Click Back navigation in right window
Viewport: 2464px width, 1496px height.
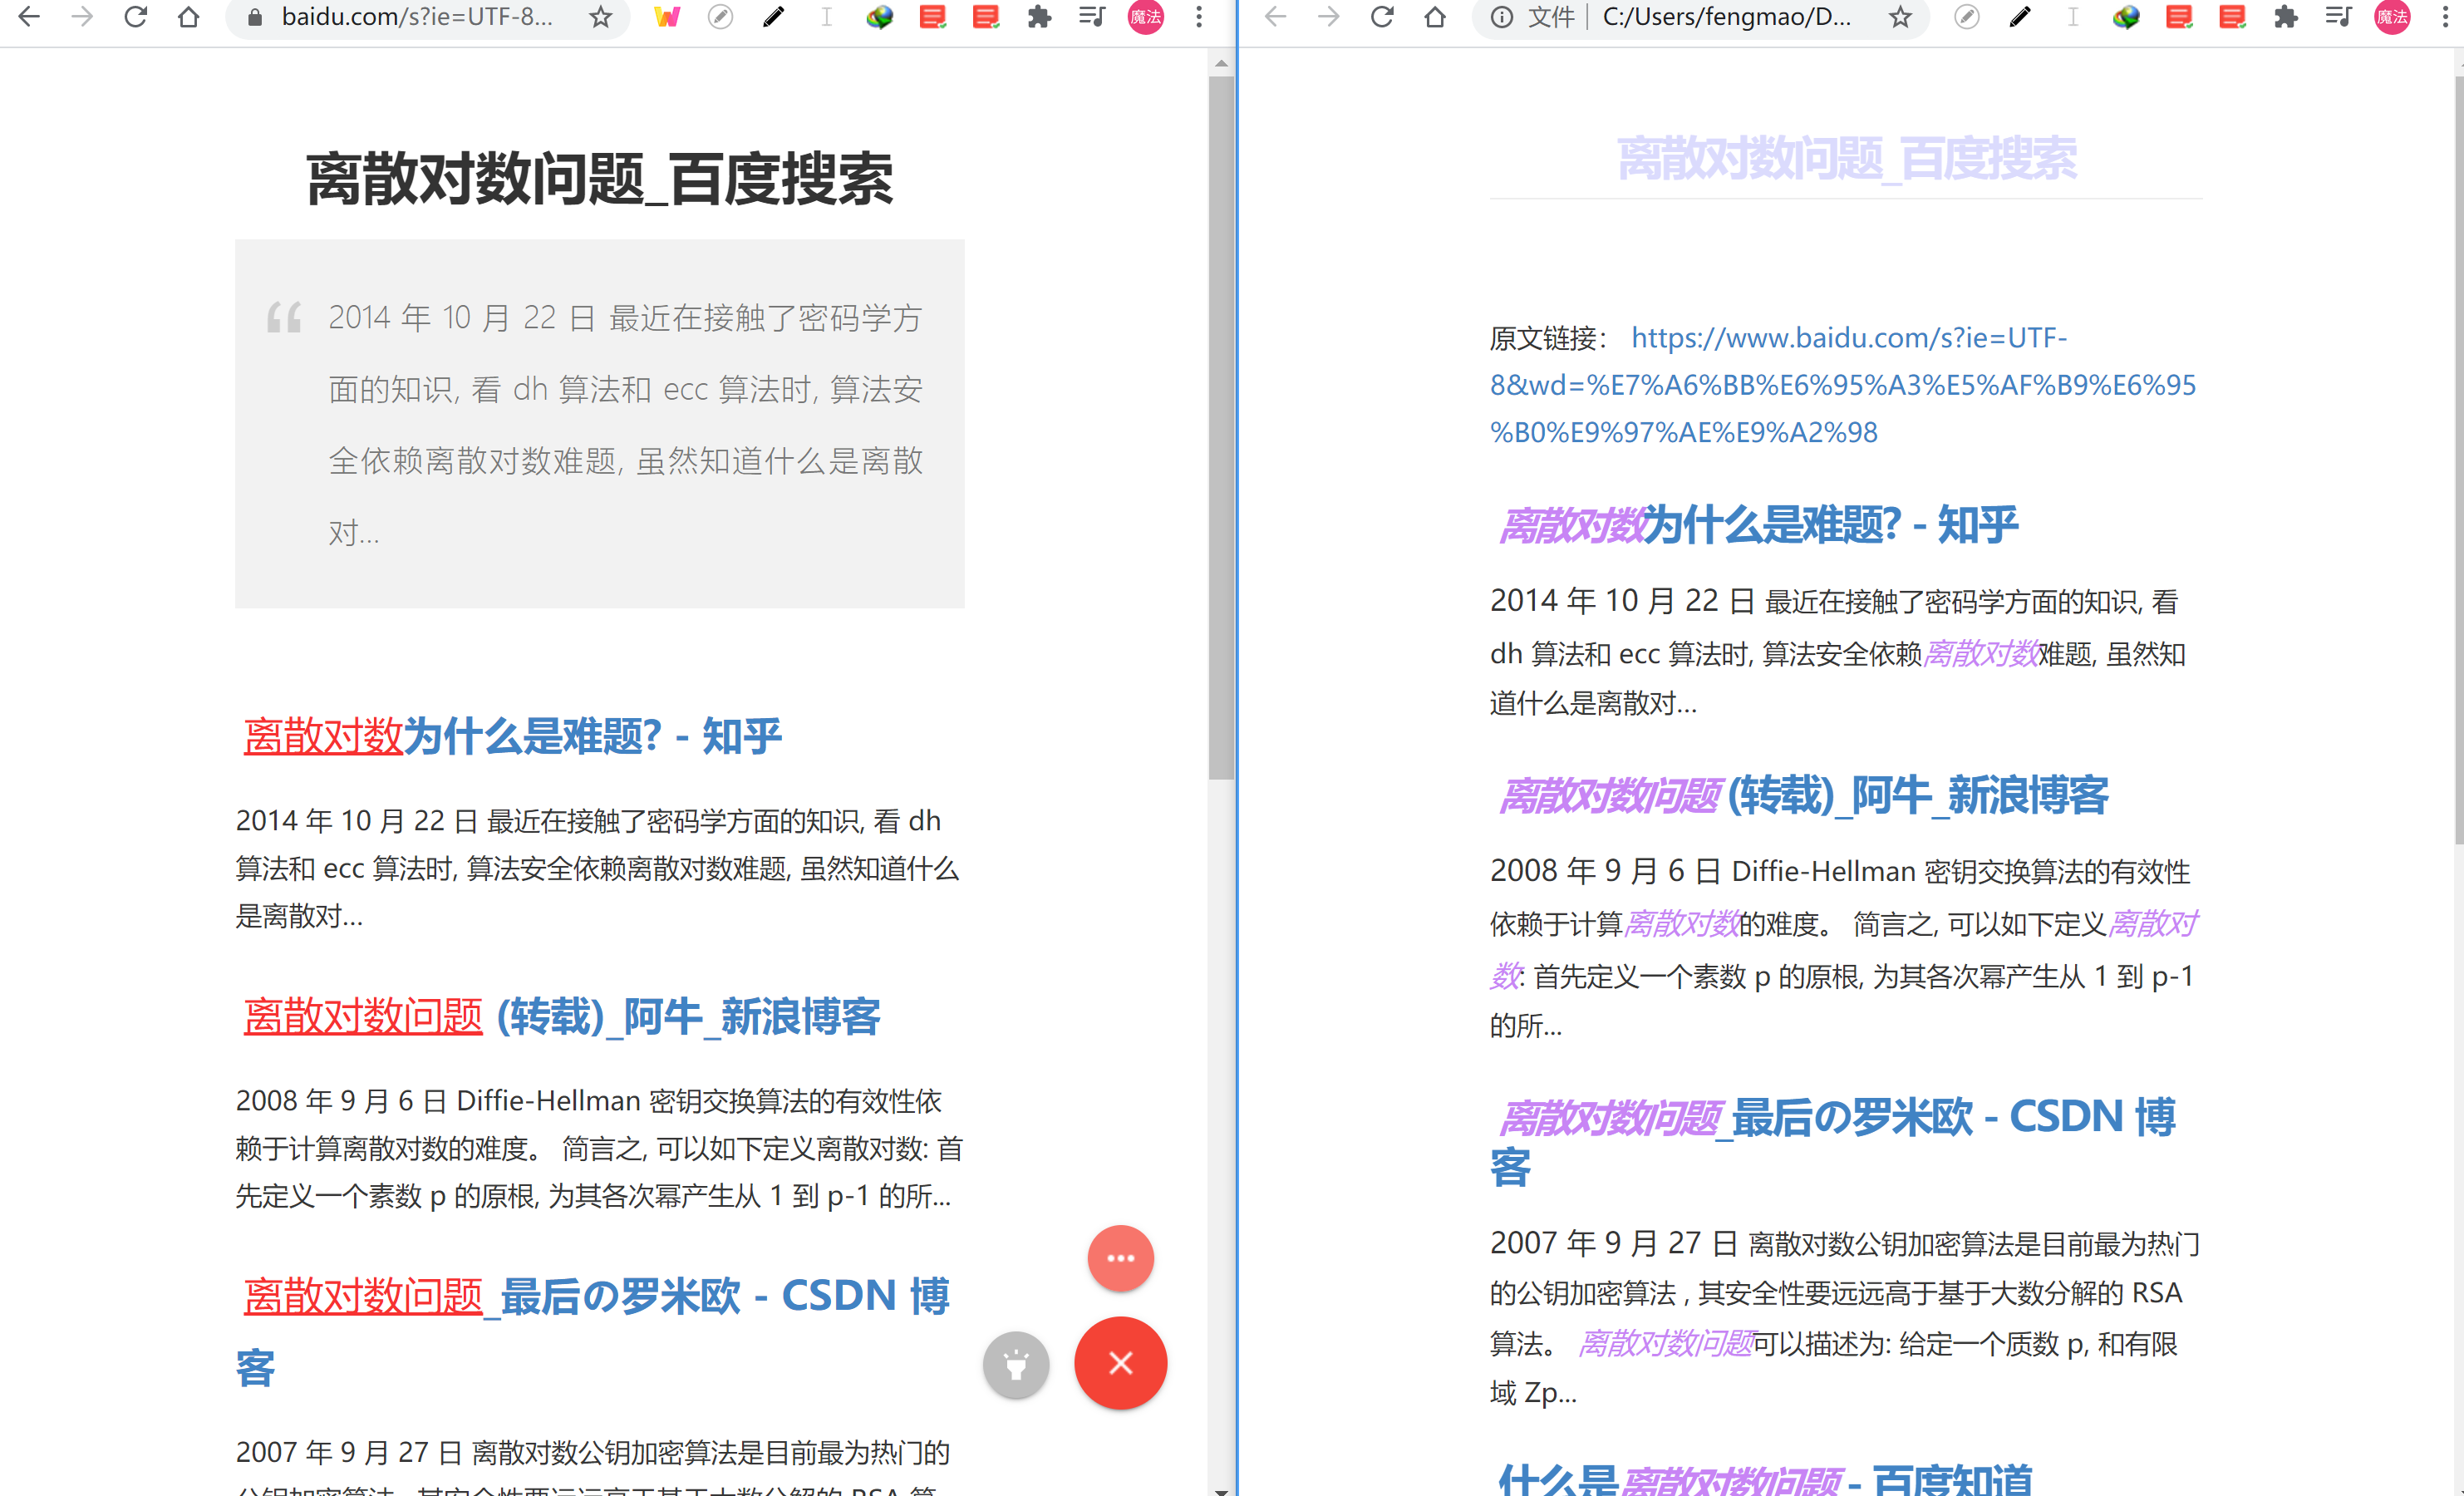(1274, 17)
